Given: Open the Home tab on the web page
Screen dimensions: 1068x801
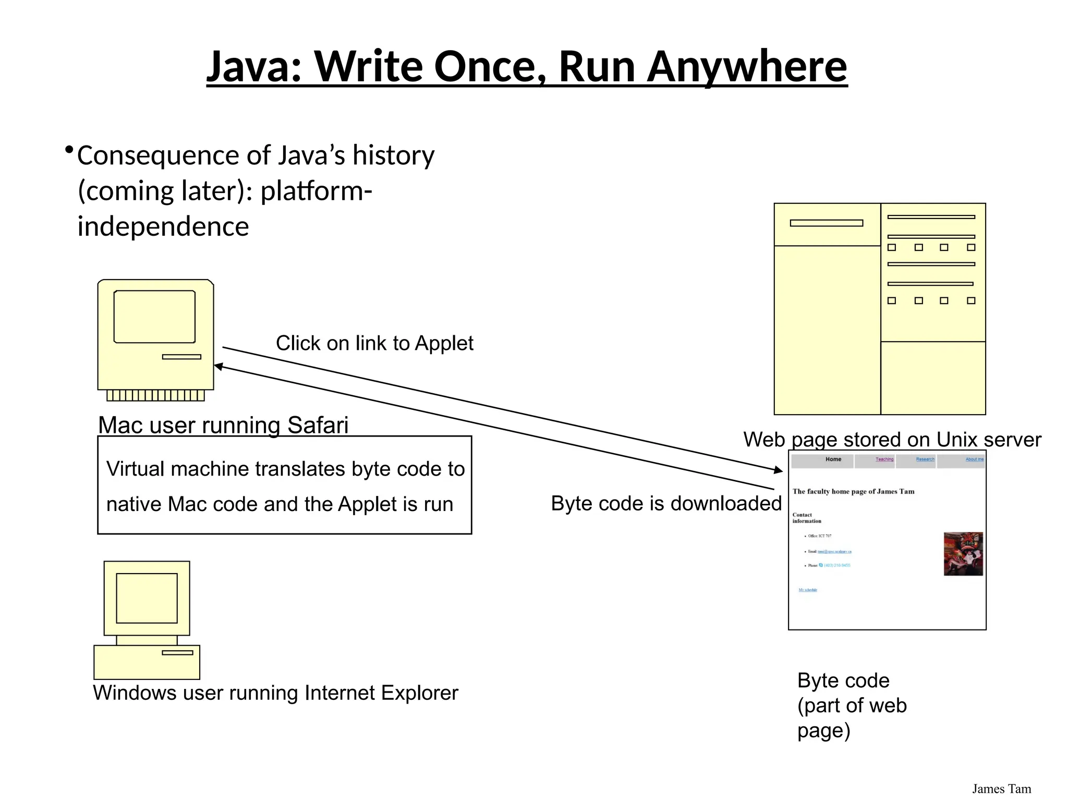Looking at the screenshot, I should tap(833, 459).
